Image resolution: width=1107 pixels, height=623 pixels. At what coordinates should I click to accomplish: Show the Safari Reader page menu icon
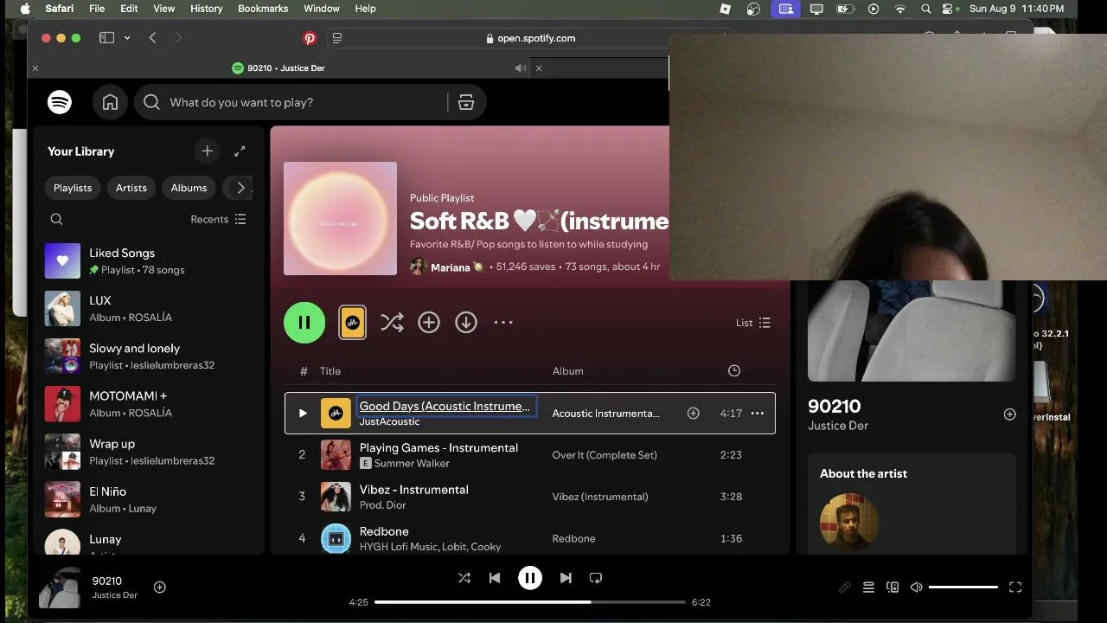click(337, 38)
